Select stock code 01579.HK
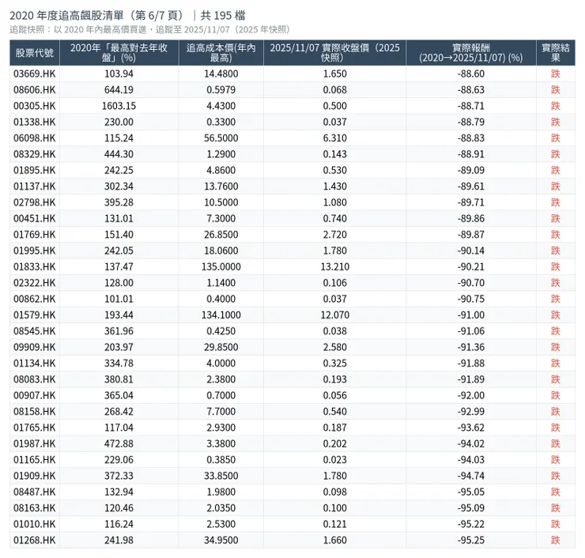The image size is (585, 558). (34, 315)
